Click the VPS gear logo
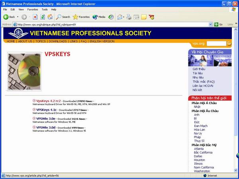 click(x=18, y=33)
